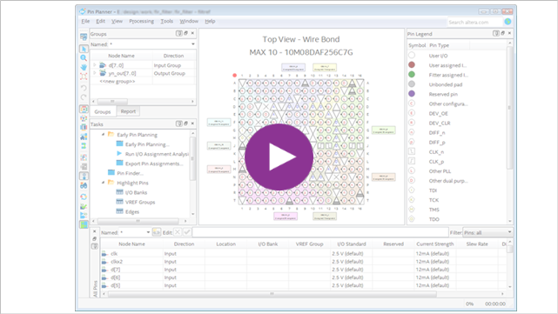Click the red User assigned I/O swatch

412,64
